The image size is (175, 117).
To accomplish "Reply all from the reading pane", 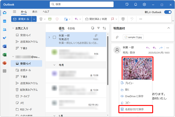I will (154, 48).
